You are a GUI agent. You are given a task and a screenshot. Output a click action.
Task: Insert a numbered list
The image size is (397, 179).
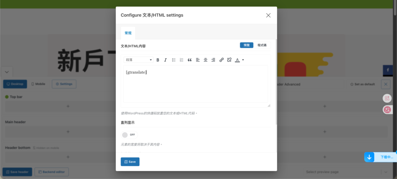181,60
